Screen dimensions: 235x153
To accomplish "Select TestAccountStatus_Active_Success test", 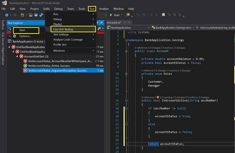I will (x=49, y=66).
